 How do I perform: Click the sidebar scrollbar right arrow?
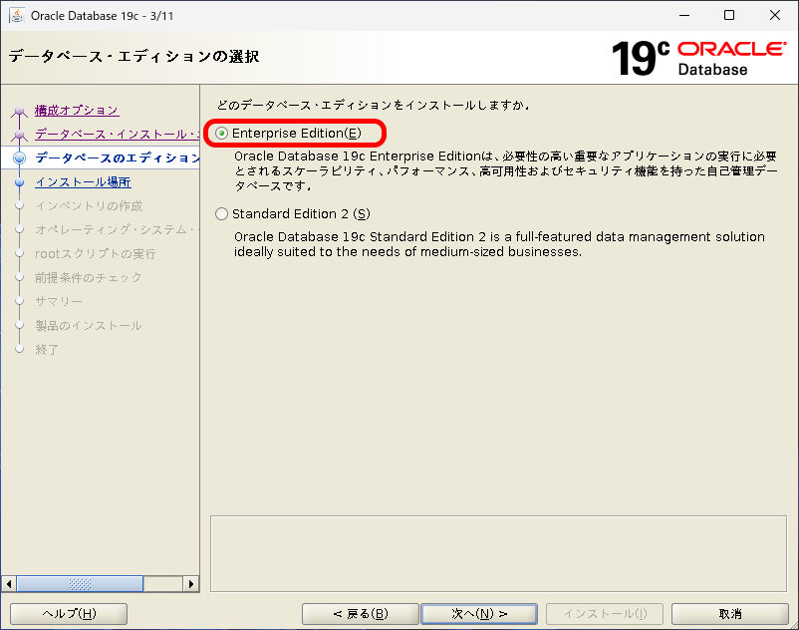191,583
